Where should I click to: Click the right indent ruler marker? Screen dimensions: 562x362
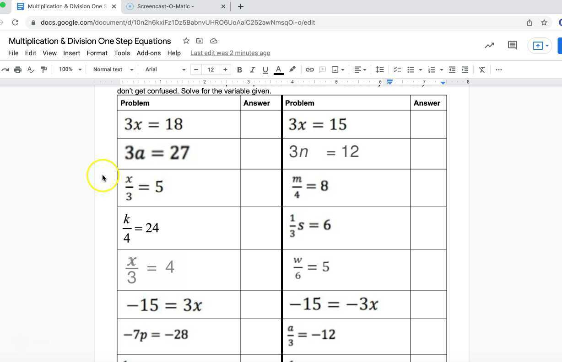pyautogui.click(x=443, y=82)
